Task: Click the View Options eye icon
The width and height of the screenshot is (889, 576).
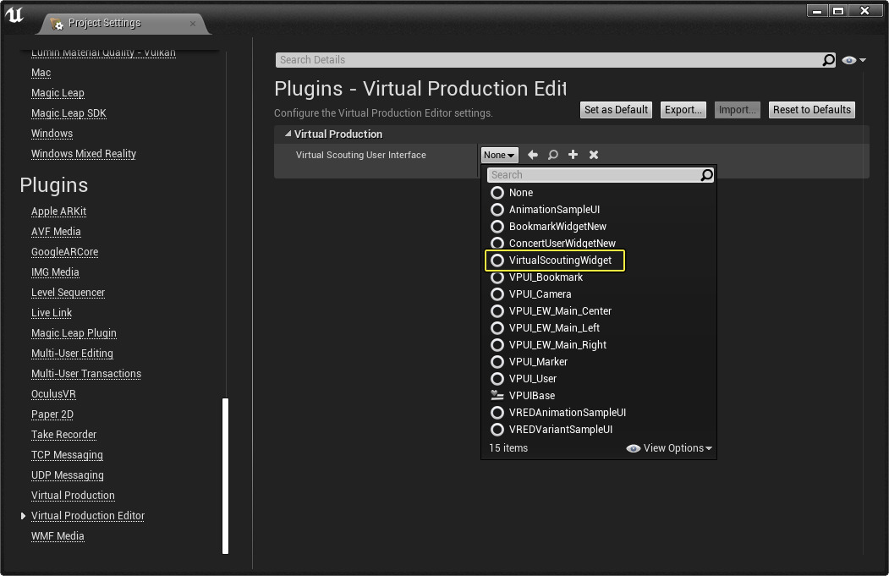Action: (633, 448)
